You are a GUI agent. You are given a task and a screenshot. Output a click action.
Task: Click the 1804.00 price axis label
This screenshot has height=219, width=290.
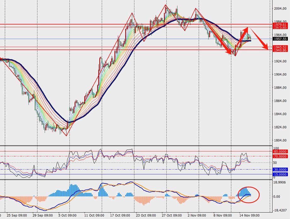[x=280, y=140]
